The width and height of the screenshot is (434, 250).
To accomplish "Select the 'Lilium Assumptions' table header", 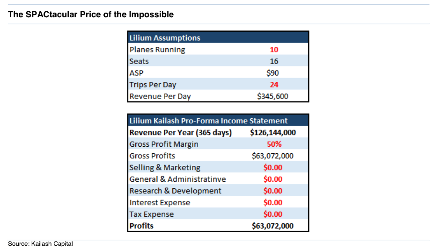I will (164, 38).
